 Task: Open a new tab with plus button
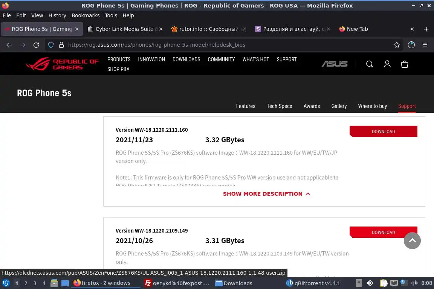(x=426, y=29)
